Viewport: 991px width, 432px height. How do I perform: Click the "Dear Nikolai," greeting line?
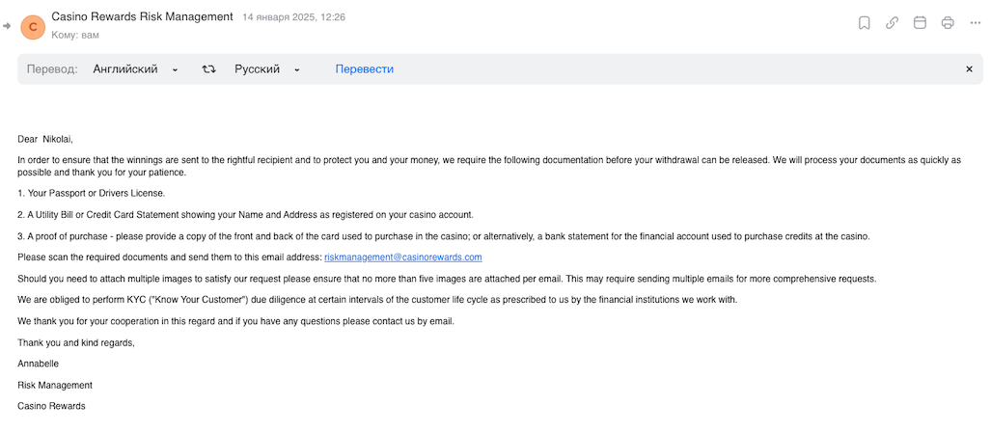click(45, 139)
